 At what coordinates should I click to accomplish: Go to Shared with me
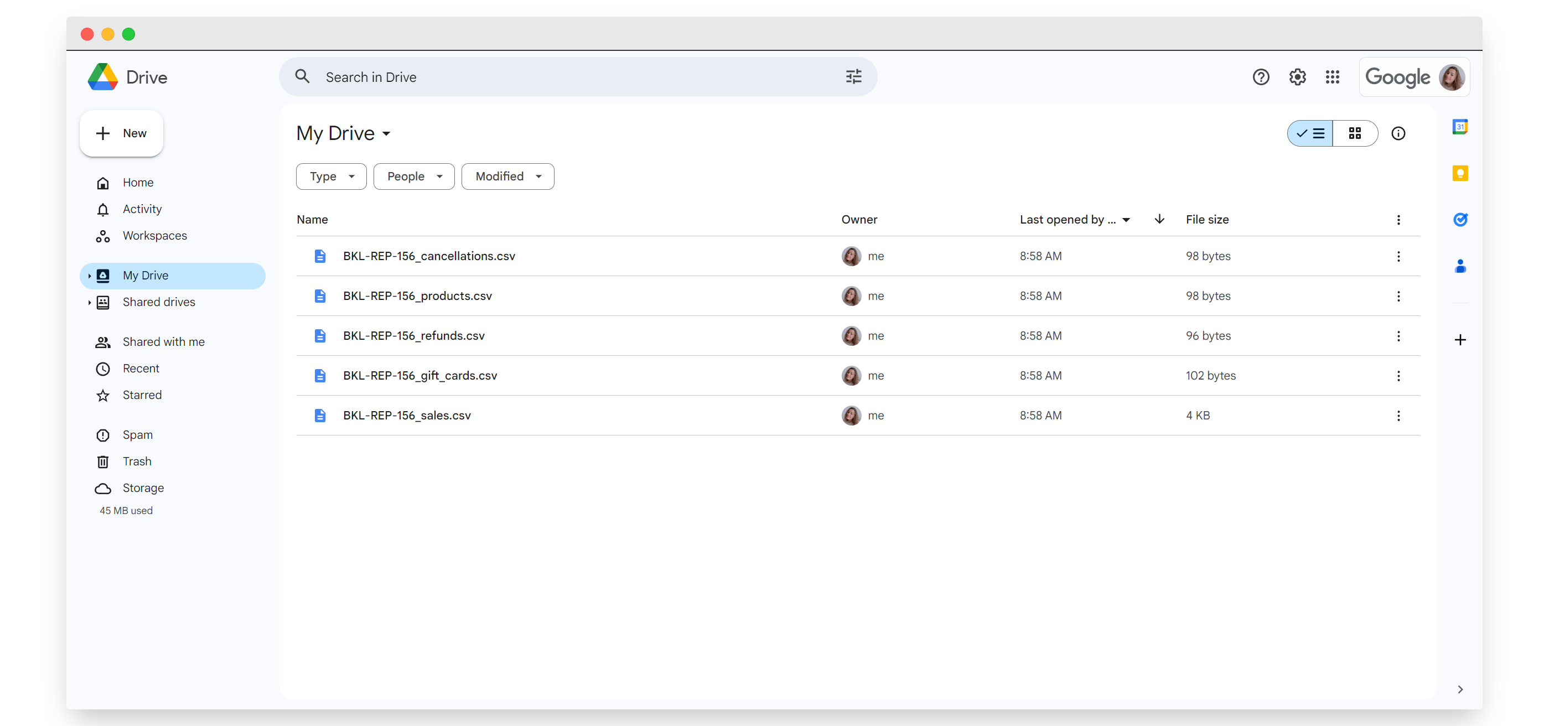point(163,341)
